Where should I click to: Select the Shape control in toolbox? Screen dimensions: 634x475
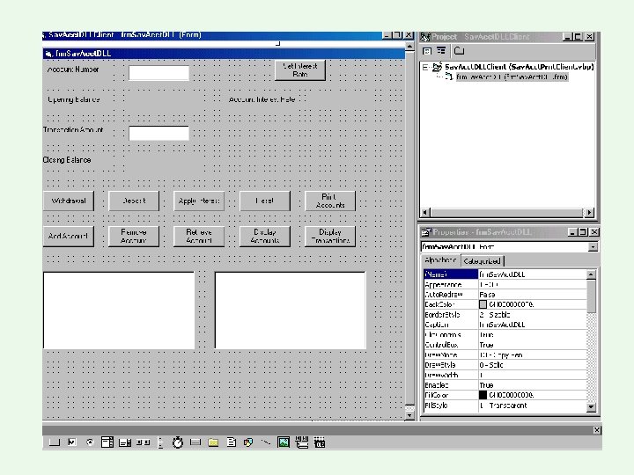[248, 442]
